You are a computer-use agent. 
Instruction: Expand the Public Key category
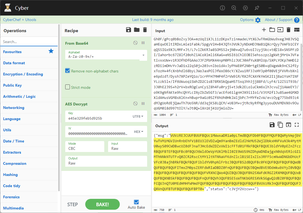tap(29, 86)
